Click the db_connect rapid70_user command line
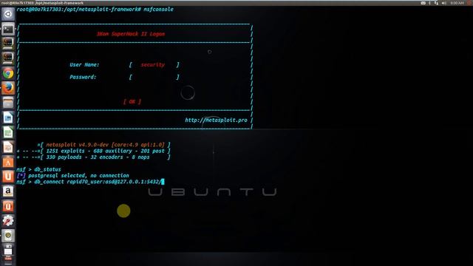The image size is (473, 266). point(90,182)
